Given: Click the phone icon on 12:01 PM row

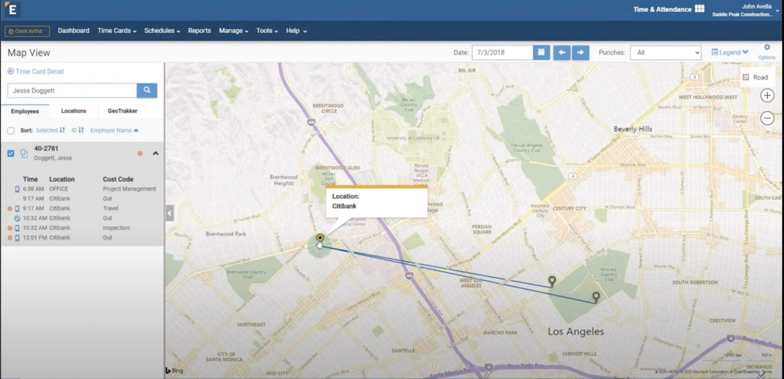Looking at the screenshot, I should 17,238.
